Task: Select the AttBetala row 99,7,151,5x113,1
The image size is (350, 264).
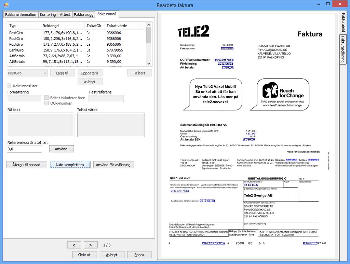Action: 77,62
